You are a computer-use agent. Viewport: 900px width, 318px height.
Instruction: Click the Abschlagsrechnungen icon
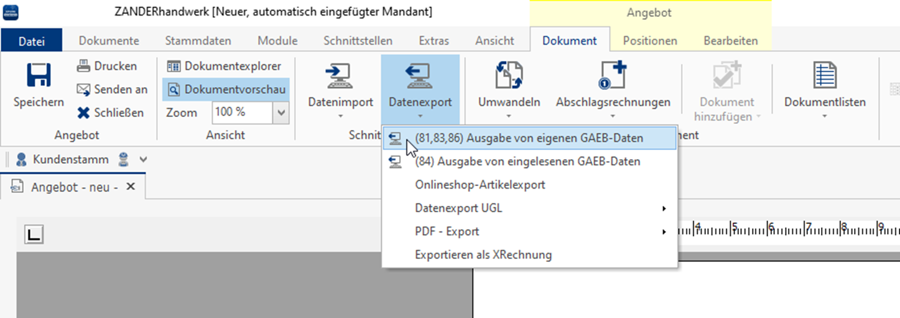coord(612,76)
